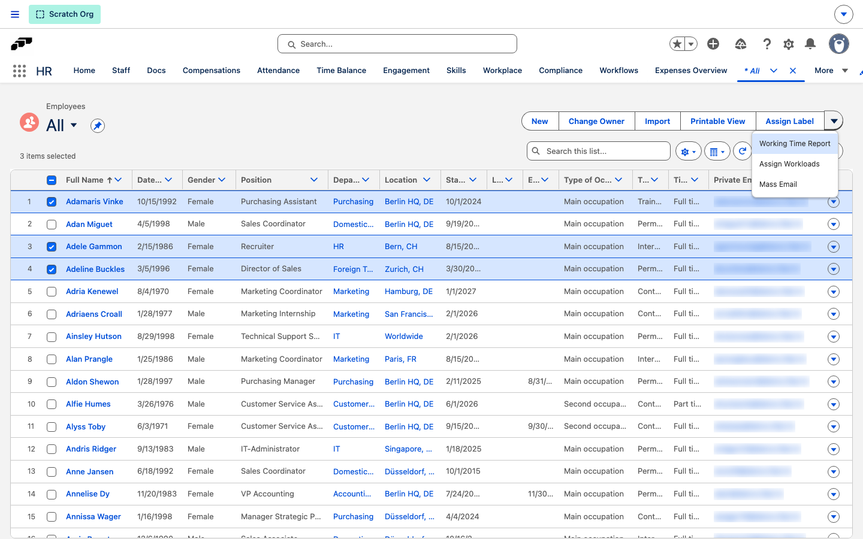This screenshot has width=863, height=539.
Task: Select Mass Email menu item
Action: tap(795, 184)
